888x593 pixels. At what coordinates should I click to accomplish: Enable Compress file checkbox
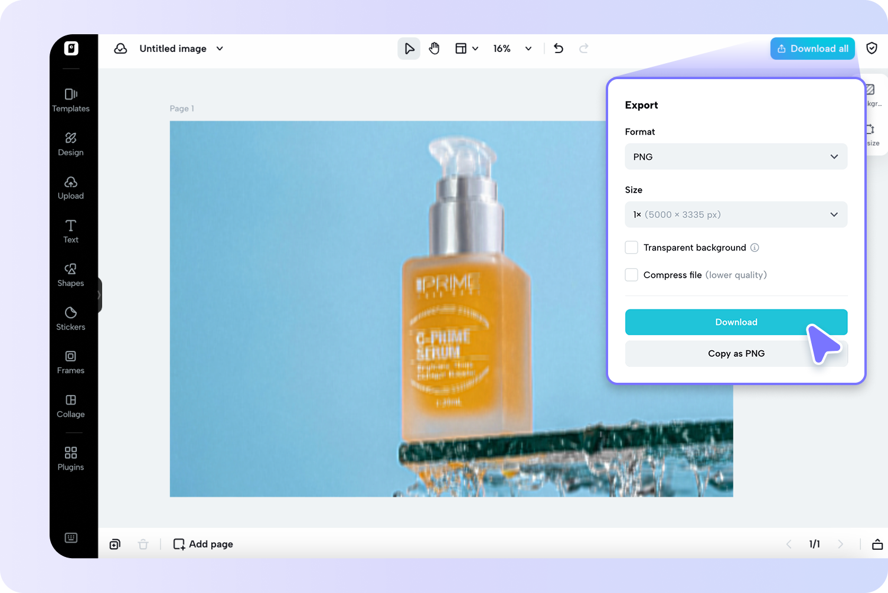[631, 275]
